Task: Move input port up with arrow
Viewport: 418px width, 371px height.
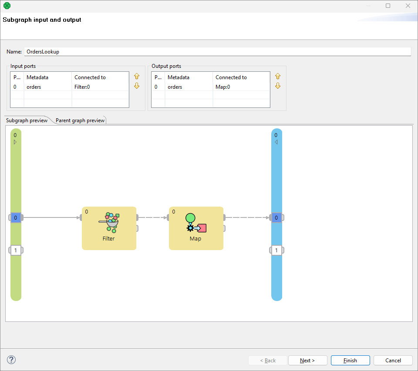Action: pos(137,77)
